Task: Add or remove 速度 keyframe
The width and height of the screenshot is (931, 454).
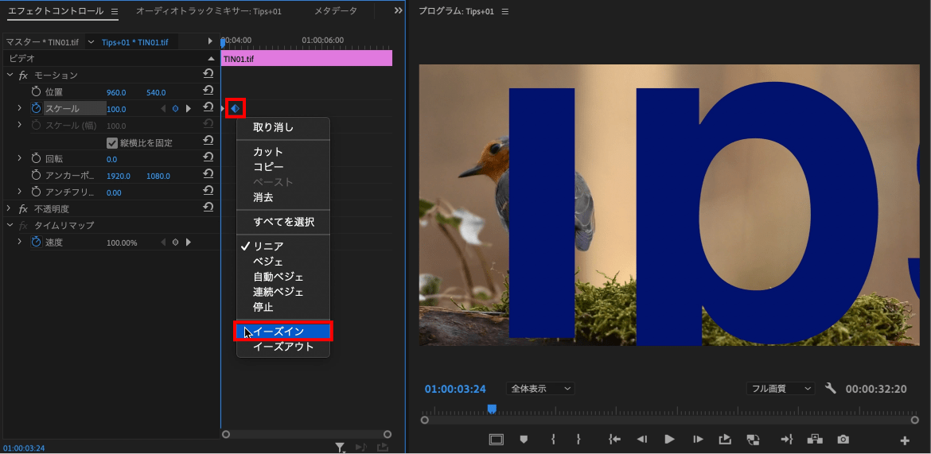Action: tap(175, 243)
